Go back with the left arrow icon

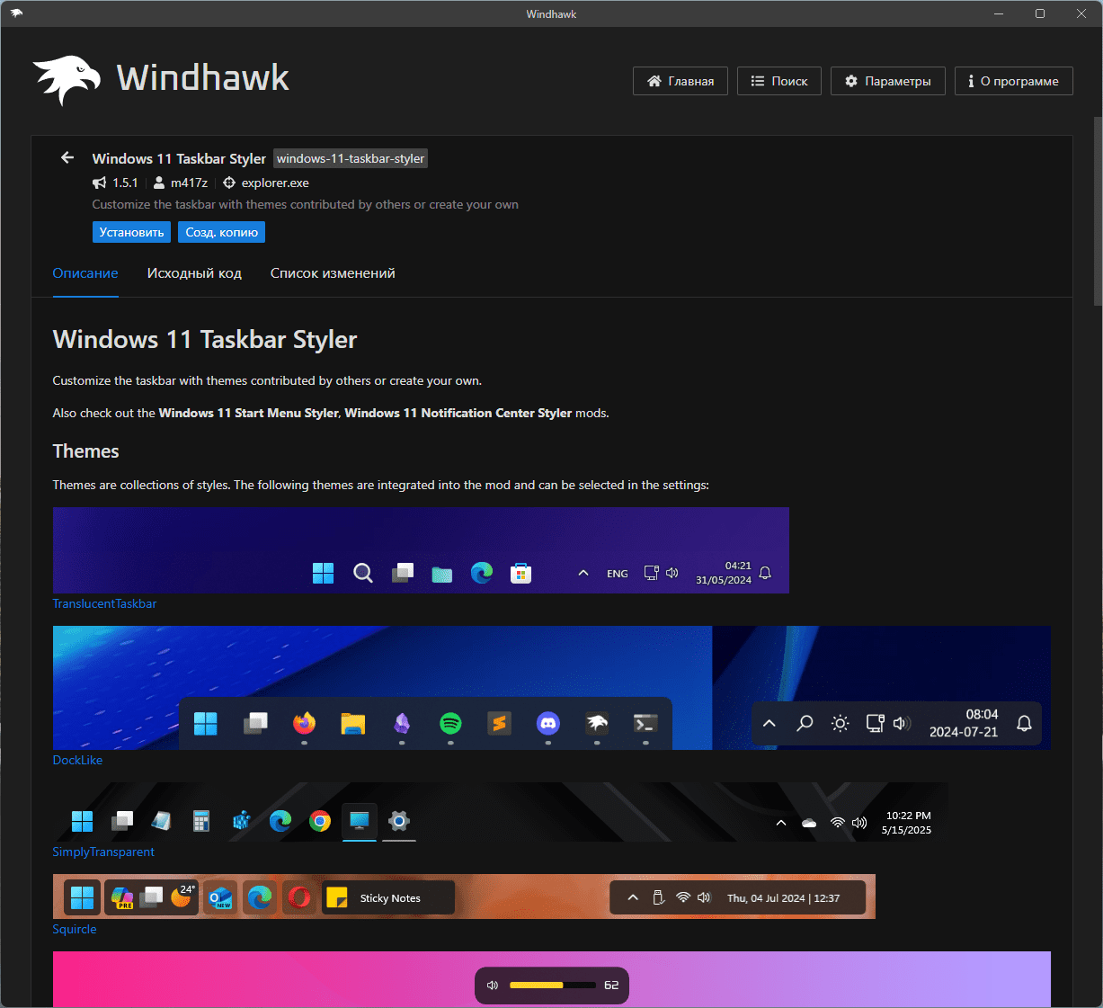click(67, 158)
